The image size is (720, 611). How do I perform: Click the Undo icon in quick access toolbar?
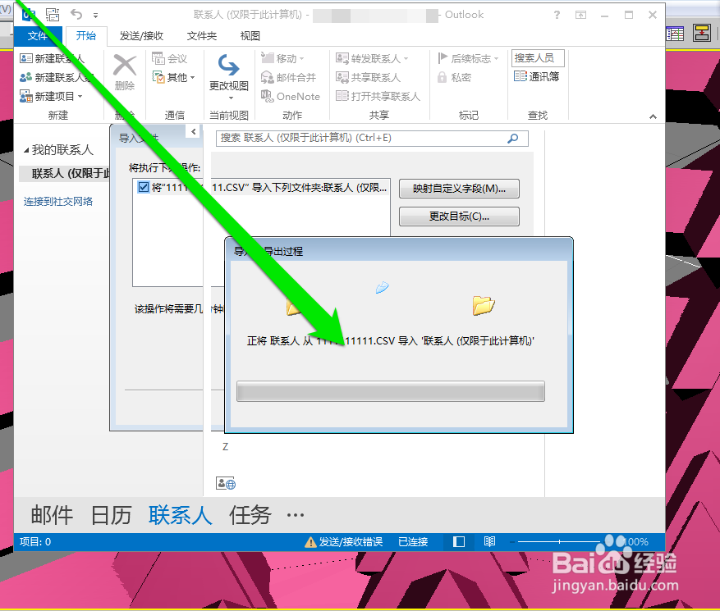[x=76, y=15]
